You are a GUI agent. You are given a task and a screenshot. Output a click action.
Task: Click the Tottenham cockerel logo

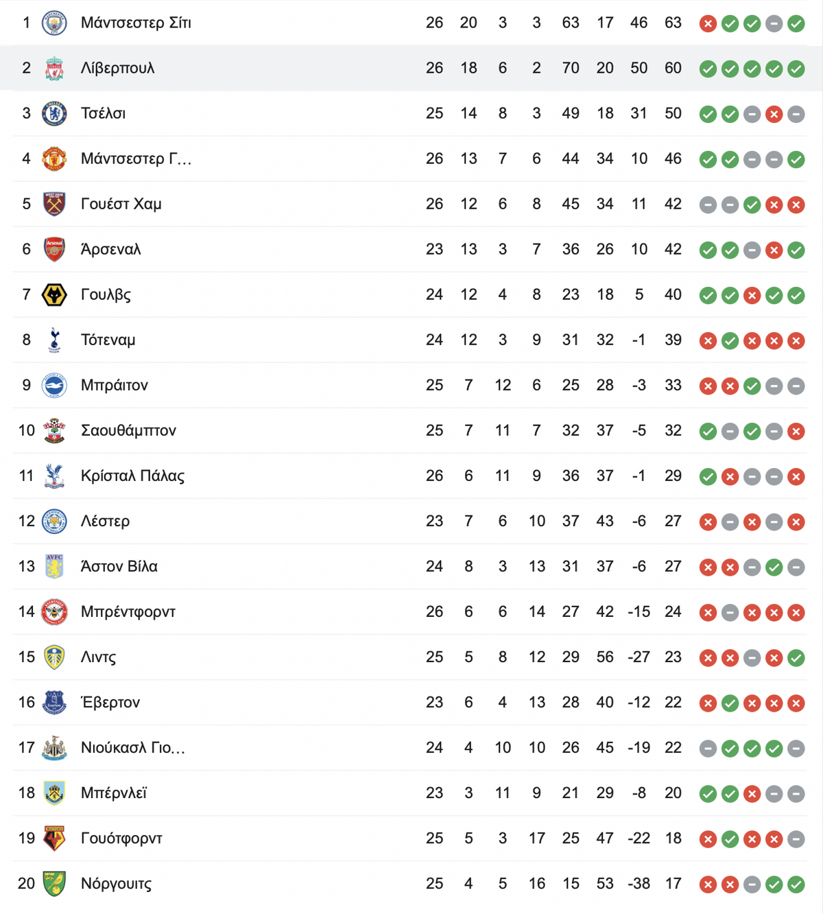(54, 340)
